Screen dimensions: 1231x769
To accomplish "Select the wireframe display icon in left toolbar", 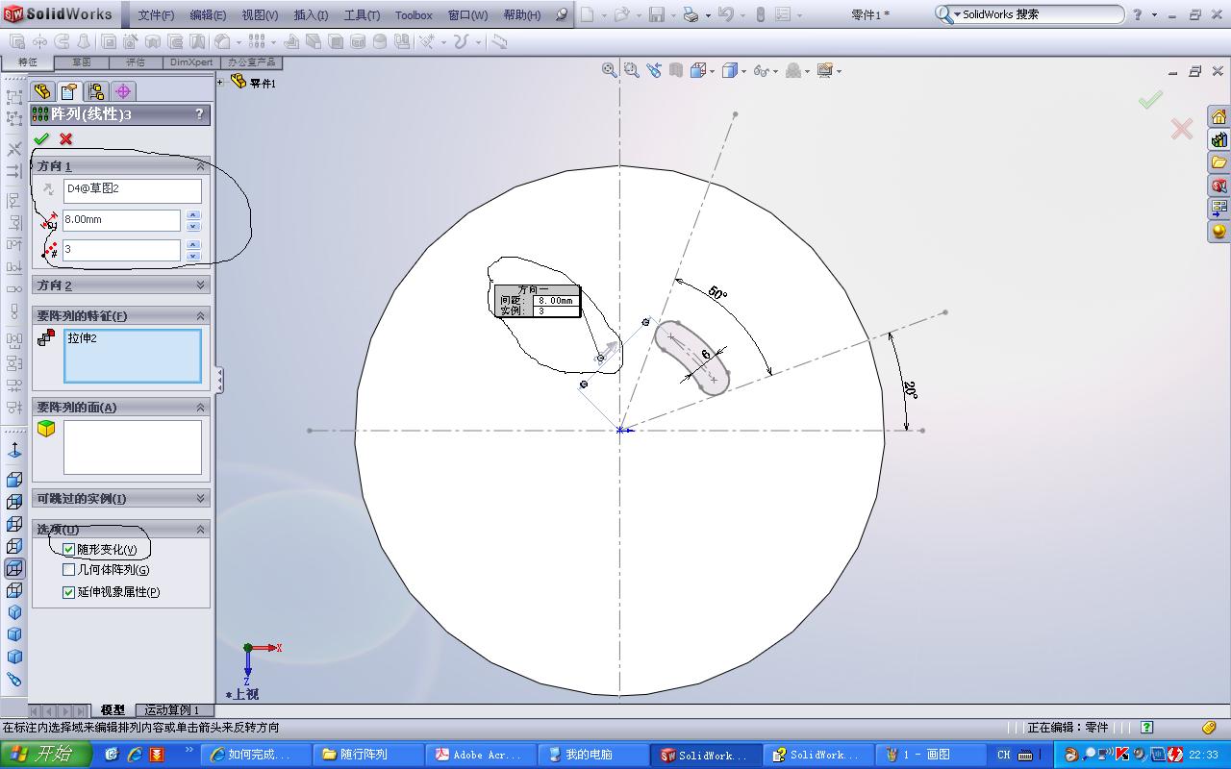I will point(14,568).
